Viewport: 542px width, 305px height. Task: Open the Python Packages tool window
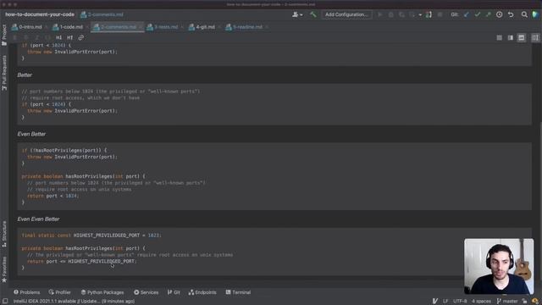(x=102, y=292)
